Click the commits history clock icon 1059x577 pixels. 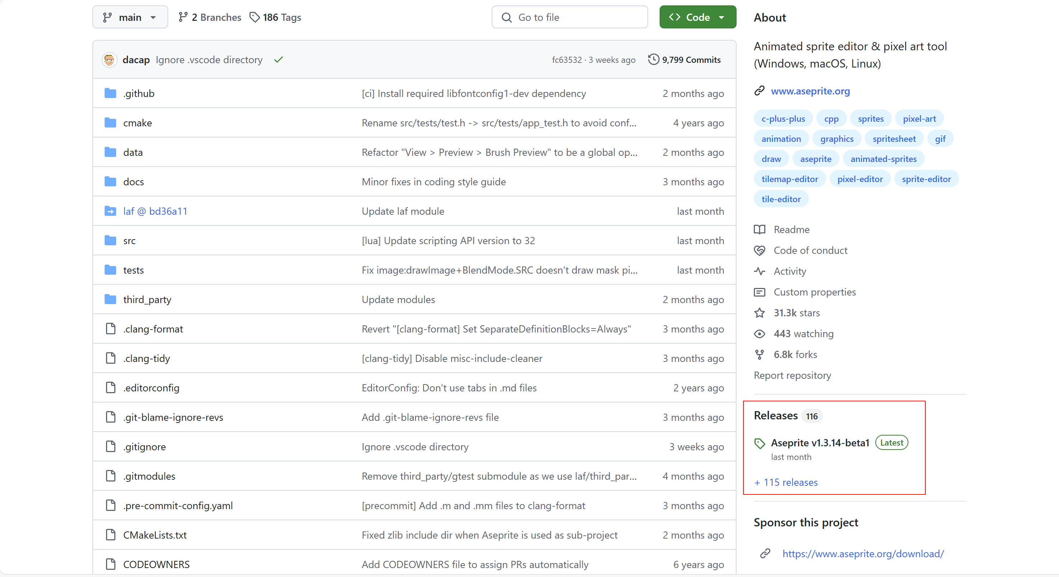pyautogui.click(x=653, y=60)
